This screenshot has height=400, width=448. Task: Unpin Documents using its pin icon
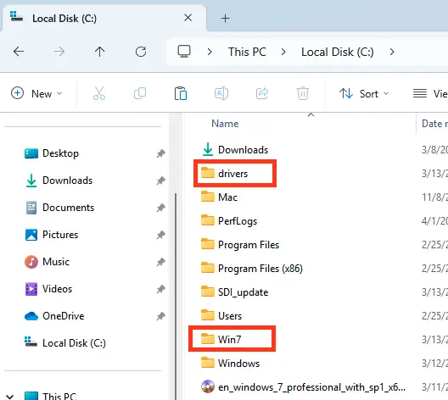click(161, 208)
